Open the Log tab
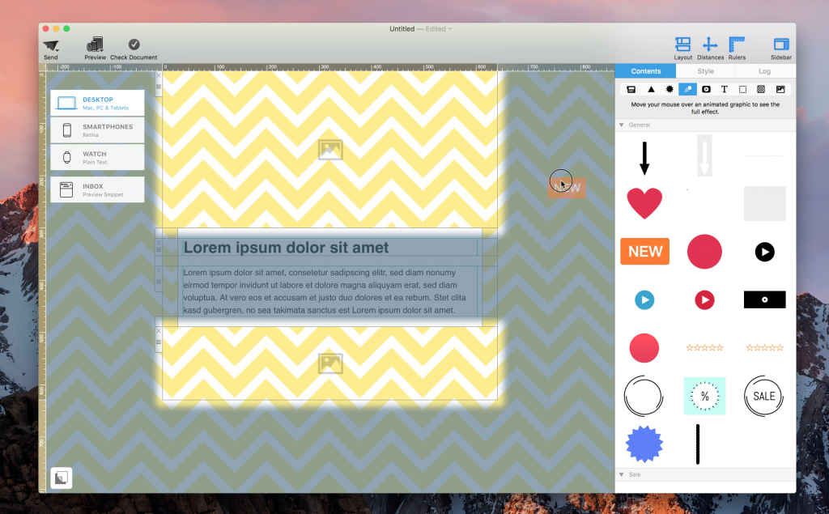Viewport: 829px width, 514px height. tap(764, 71)
